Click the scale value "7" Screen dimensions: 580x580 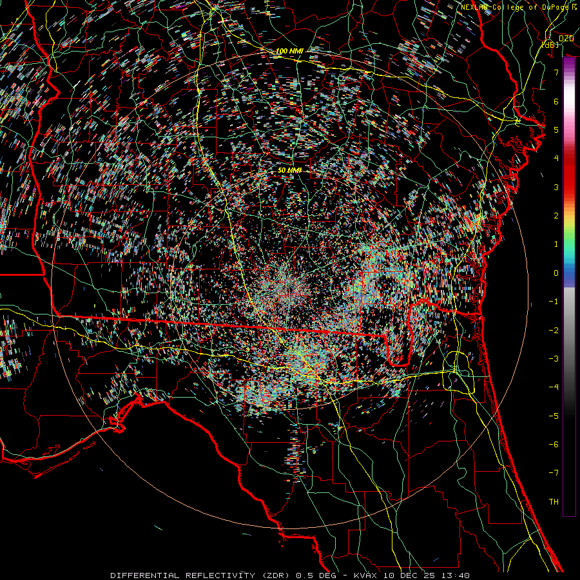click(556, 72)
